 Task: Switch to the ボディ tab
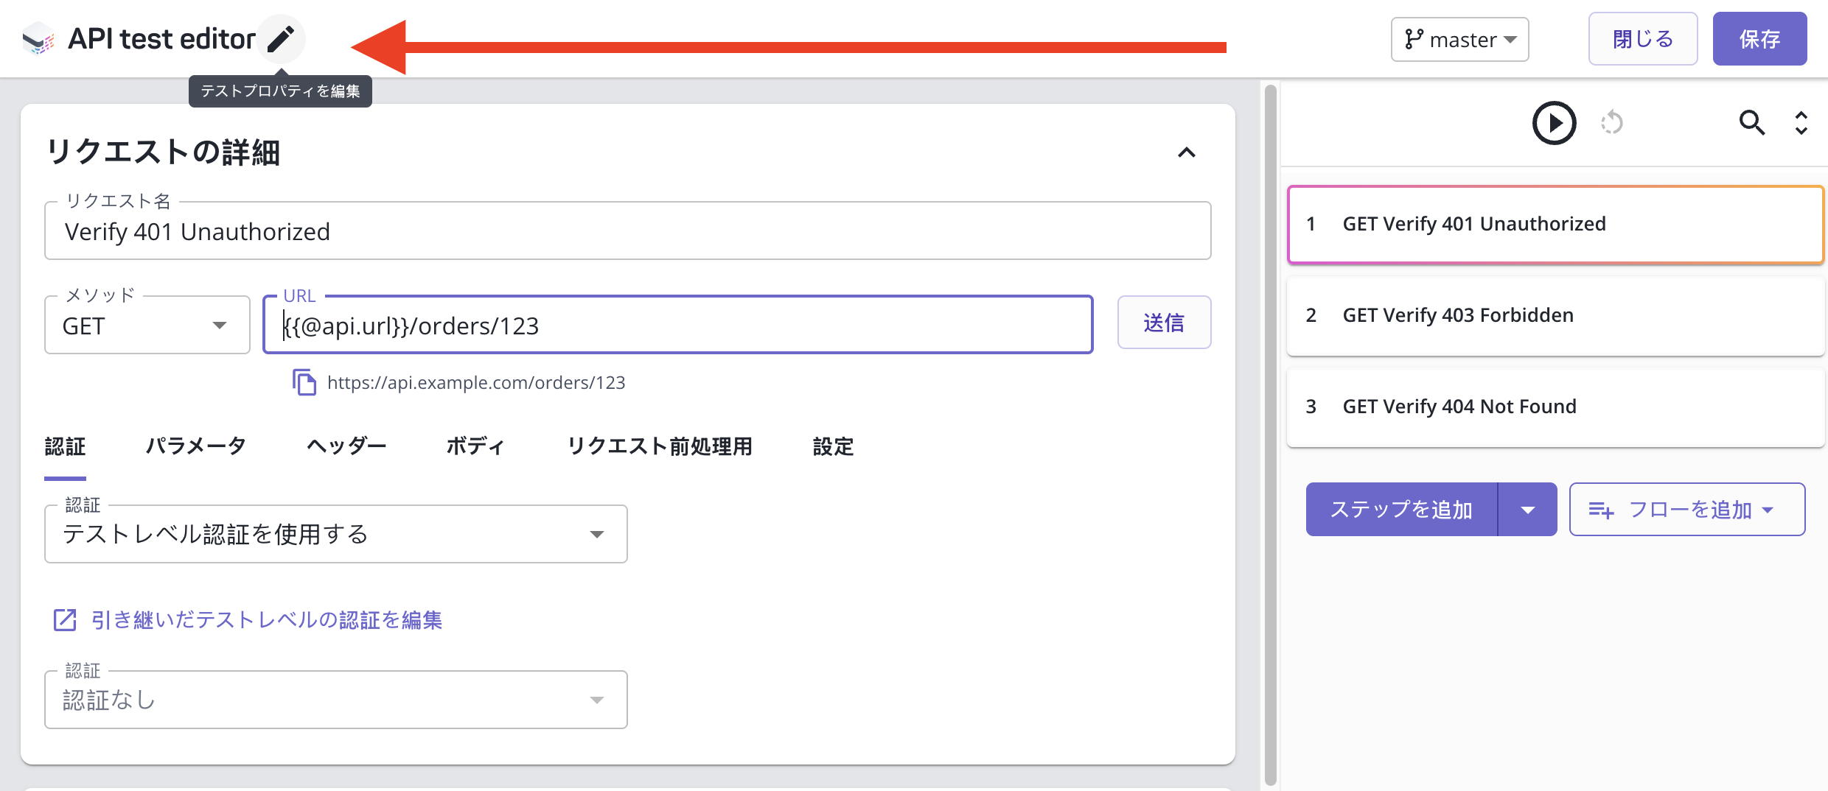click(475, 446)
